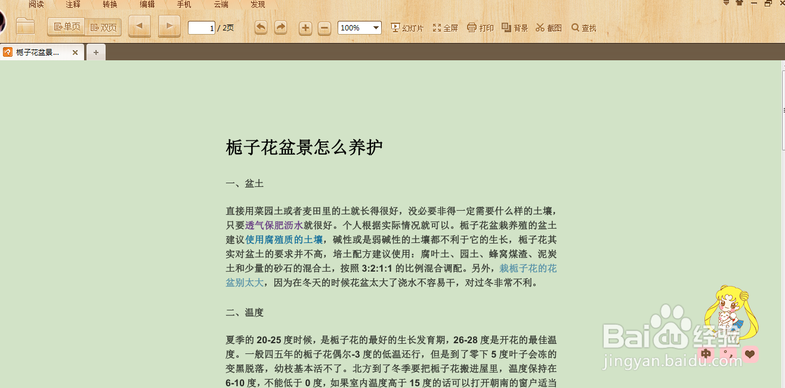Screen dimensions: 785x388
Task: Click inside the page number input field
Action: click(x=201, y=27)
